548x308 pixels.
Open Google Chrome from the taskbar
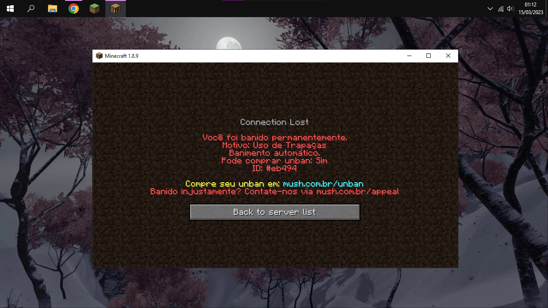click(74, 9)
